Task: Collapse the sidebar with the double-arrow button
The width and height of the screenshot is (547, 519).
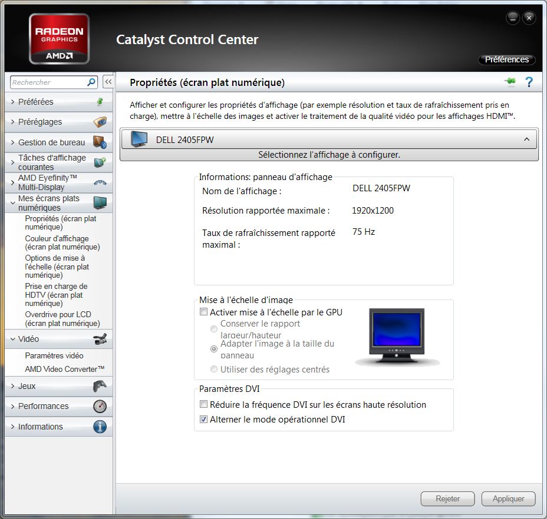Action: (108, 82)
